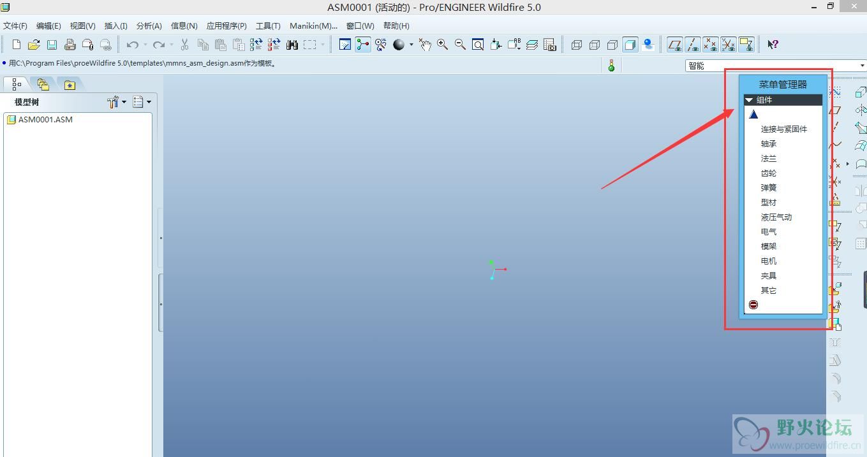Click the context help question-mark cursor icon
This screenshot has width=867, height=457.
[x=773, y=45]
